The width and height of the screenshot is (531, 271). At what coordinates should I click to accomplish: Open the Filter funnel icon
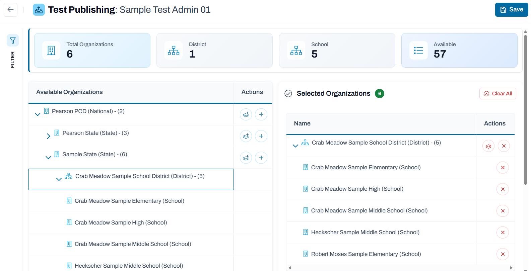pyautogui.click(x=13, y=40)
